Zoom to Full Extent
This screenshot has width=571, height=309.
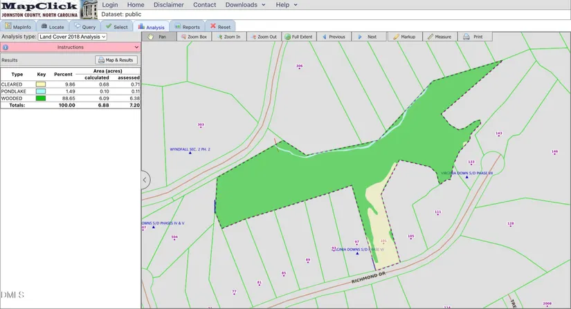click(298, 37)
